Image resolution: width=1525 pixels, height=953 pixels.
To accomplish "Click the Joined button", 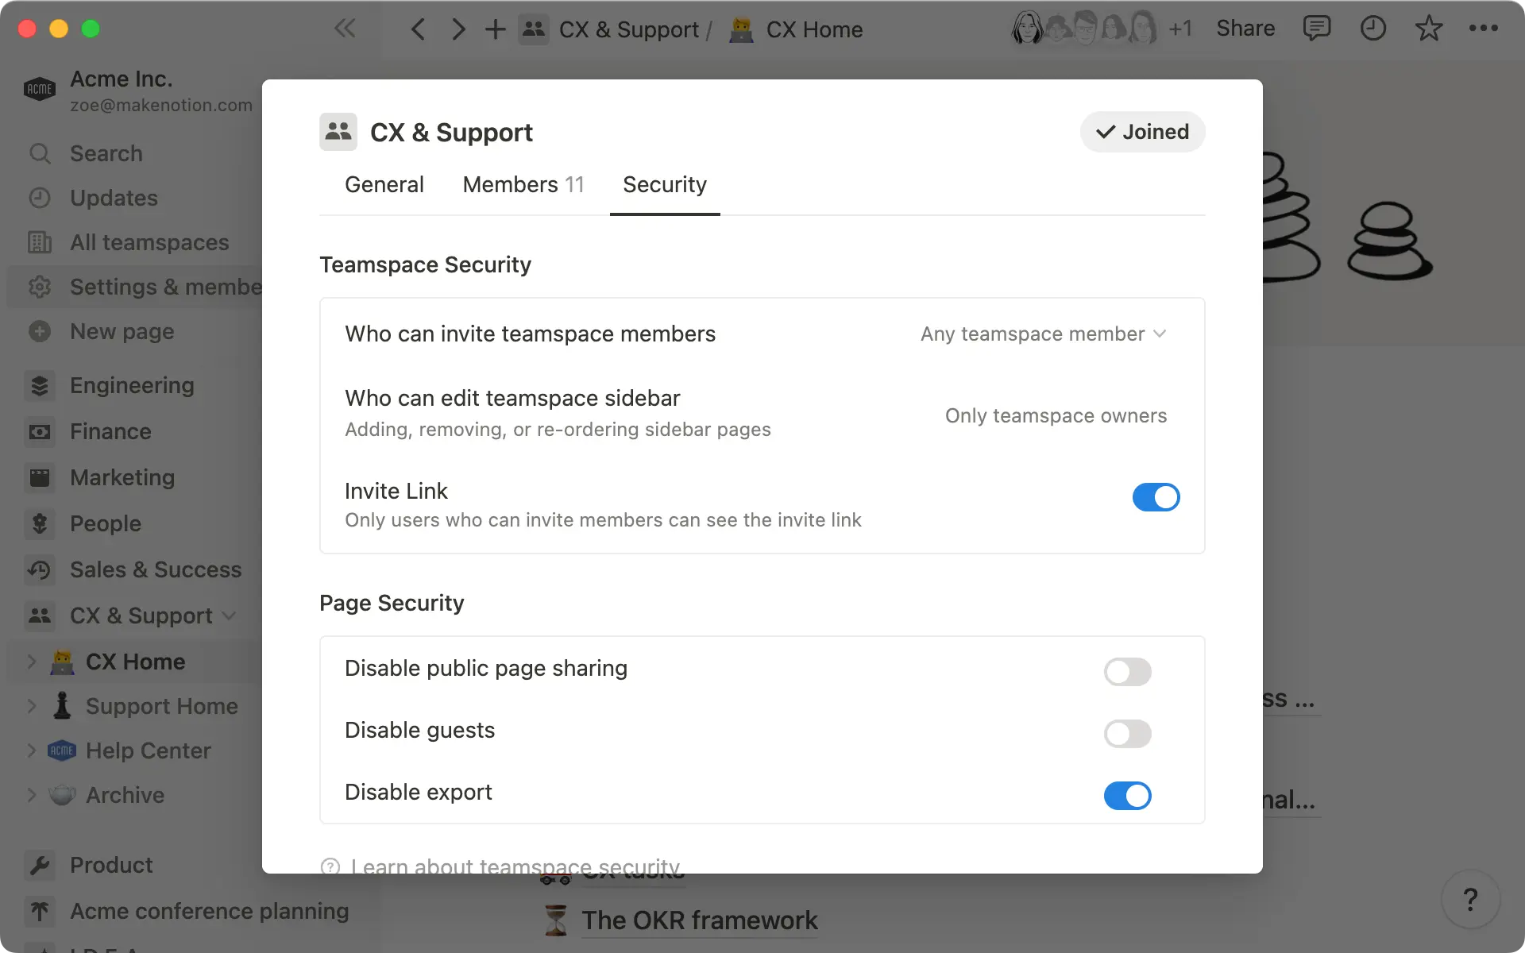I will point(1142,132).
